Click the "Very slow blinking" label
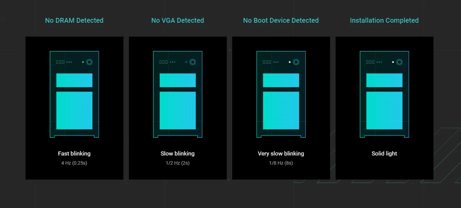This screenshot has width=461, height=208. 281,153
